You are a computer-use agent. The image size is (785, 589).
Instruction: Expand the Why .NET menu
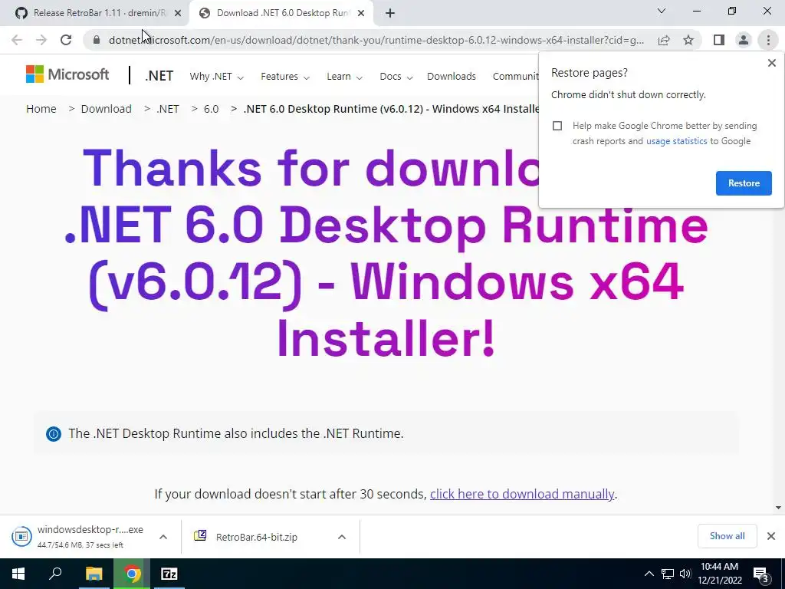click(x=216, y=77)
